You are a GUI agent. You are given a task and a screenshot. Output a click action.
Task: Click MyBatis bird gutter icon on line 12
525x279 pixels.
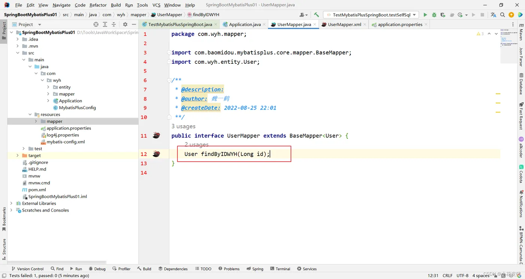pyautogui.click(x=156, y=154)
